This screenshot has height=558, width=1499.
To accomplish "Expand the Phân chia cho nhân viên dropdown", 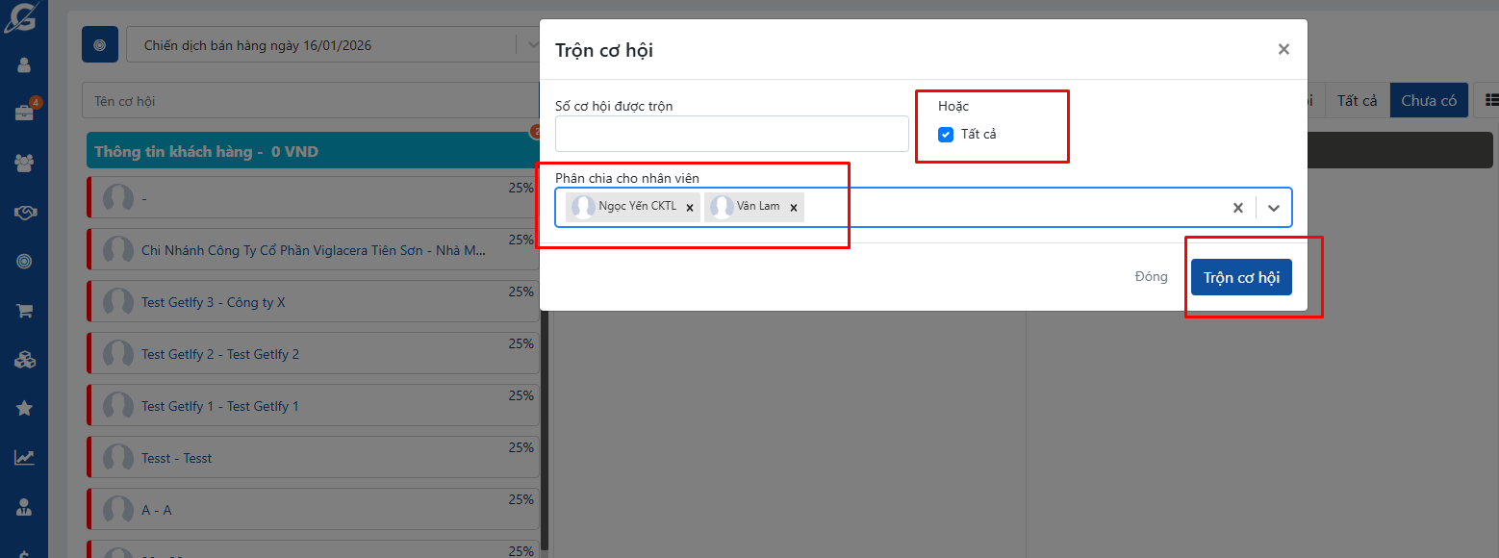I will (1274, 208).
